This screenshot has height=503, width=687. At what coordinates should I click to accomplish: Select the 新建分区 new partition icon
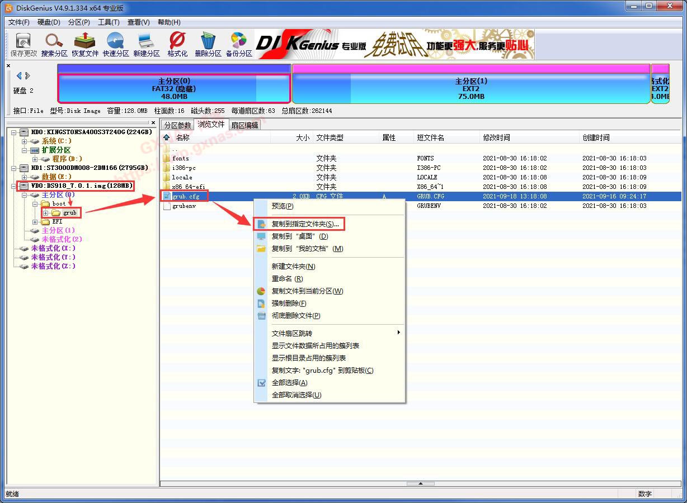coord(147,44)
